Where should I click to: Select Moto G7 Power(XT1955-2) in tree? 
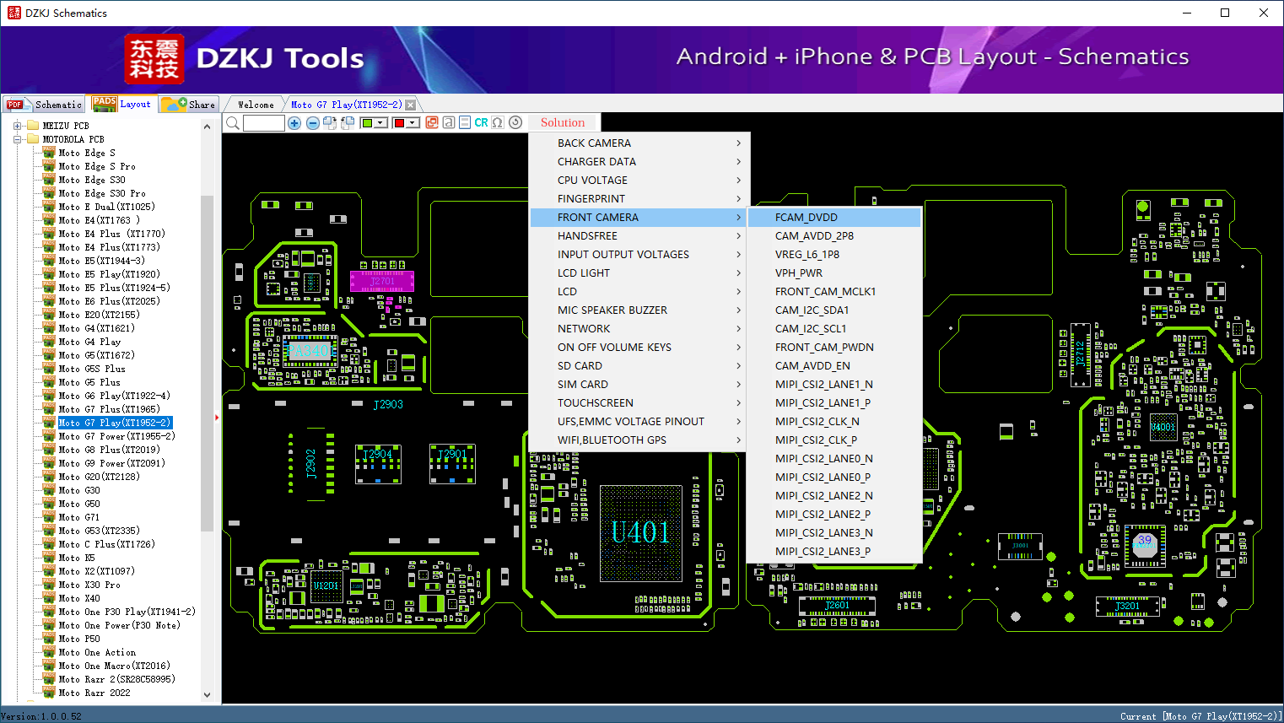click(x=116, y=437)
